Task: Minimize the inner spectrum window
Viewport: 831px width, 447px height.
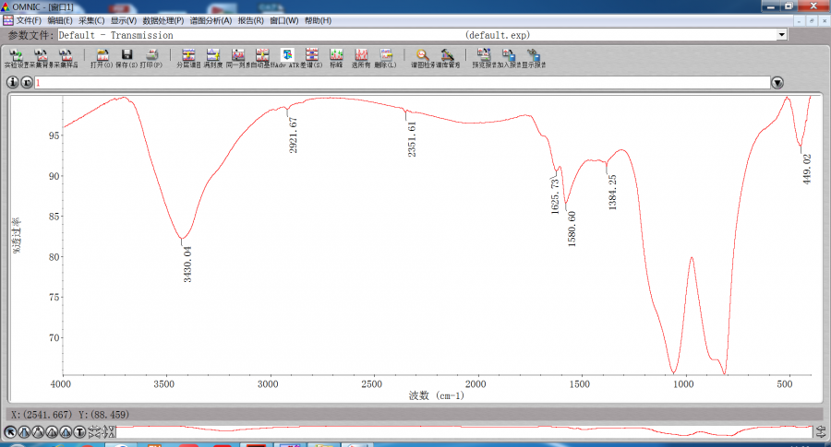Action: tap(800, 20)
